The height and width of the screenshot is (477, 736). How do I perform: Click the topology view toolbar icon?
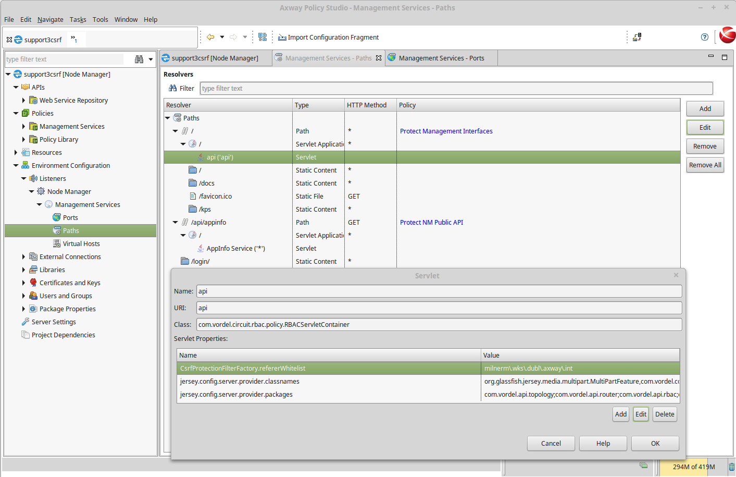263,37
